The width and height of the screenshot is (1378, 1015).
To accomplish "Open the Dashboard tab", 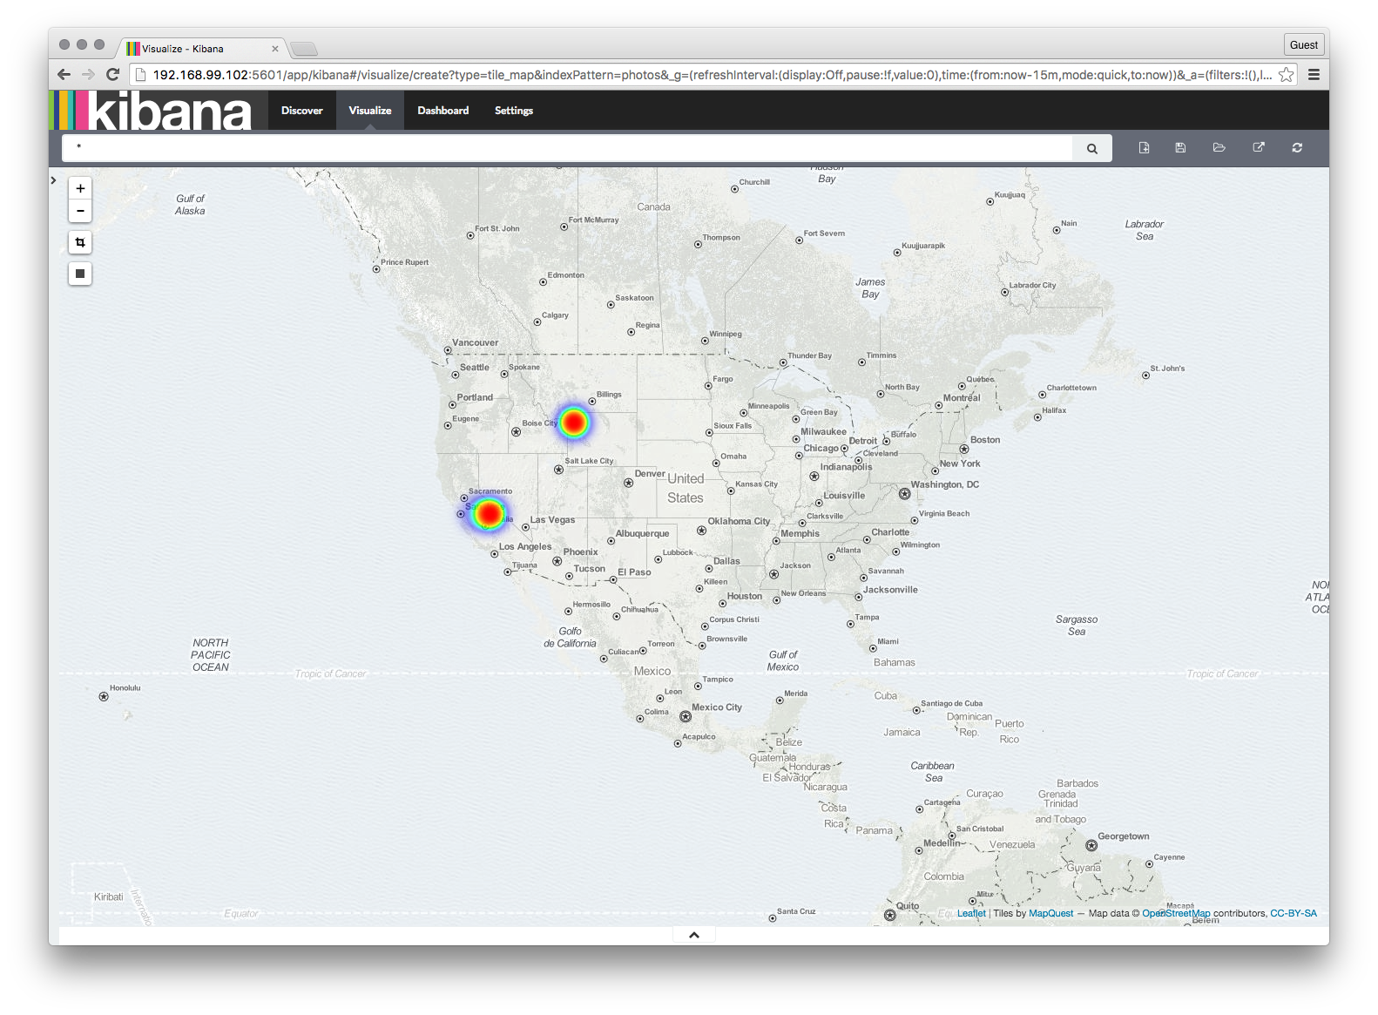I will [x=443, y=111].
